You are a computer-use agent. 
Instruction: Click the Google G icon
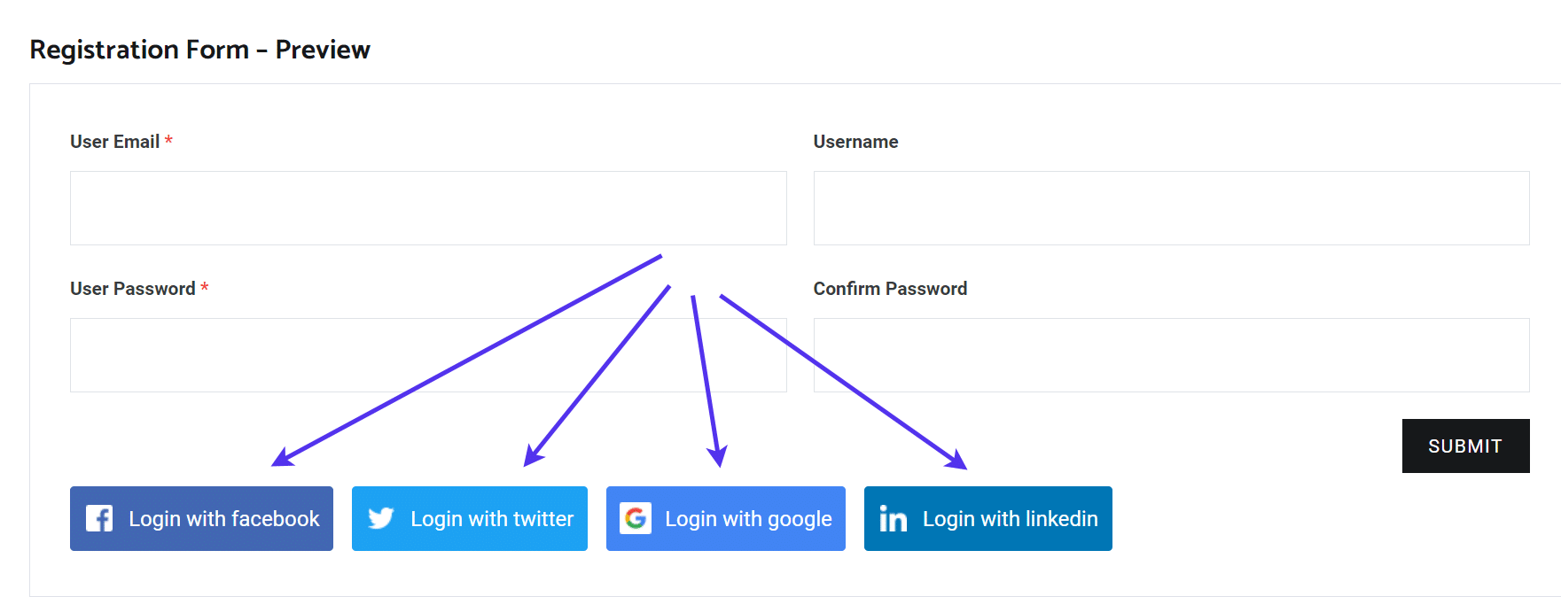pyautogui.click(x=637, y=519)
